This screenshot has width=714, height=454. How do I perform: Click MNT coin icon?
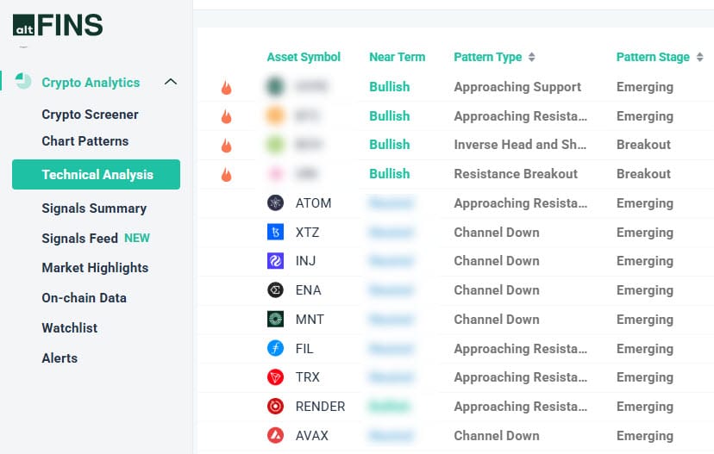[x=275, y=319]
